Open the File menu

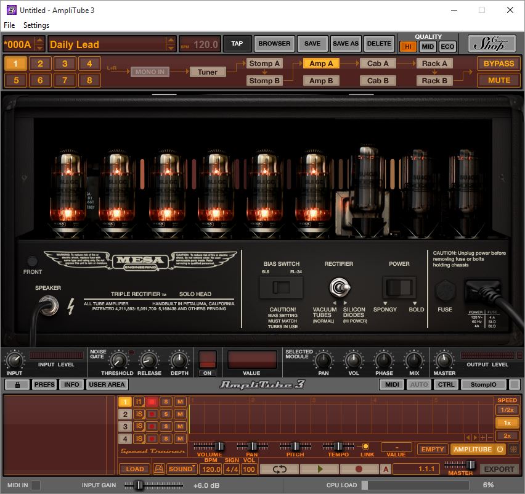point(9,25)
